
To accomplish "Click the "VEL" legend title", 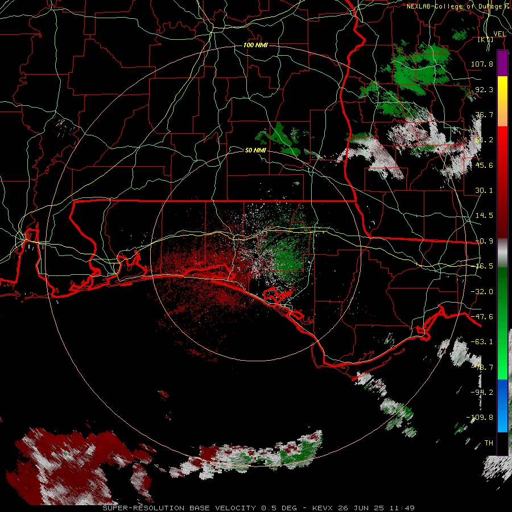I will tap(499, 34).
